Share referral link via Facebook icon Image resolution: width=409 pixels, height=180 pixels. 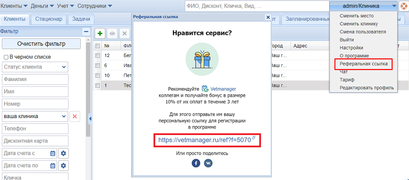coord(196,163)
